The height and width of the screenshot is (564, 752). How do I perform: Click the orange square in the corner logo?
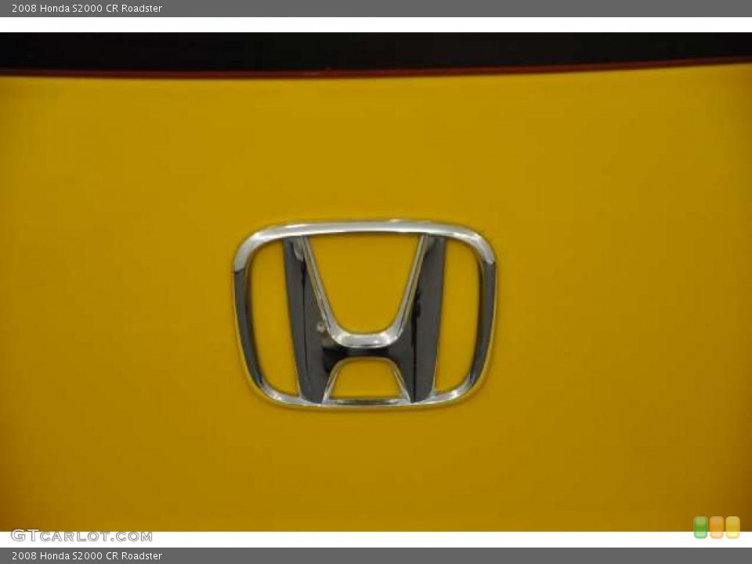(717, 527)
